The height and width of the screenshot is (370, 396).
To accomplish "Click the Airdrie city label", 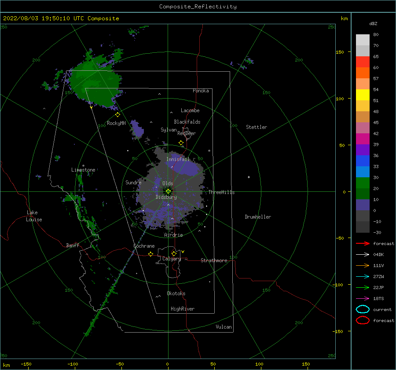I will tap(173, 235).
